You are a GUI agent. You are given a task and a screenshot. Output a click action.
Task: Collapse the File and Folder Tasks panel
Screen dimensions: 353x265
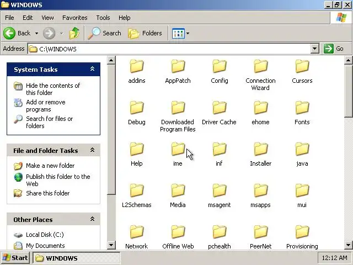[x=92, y=150]
